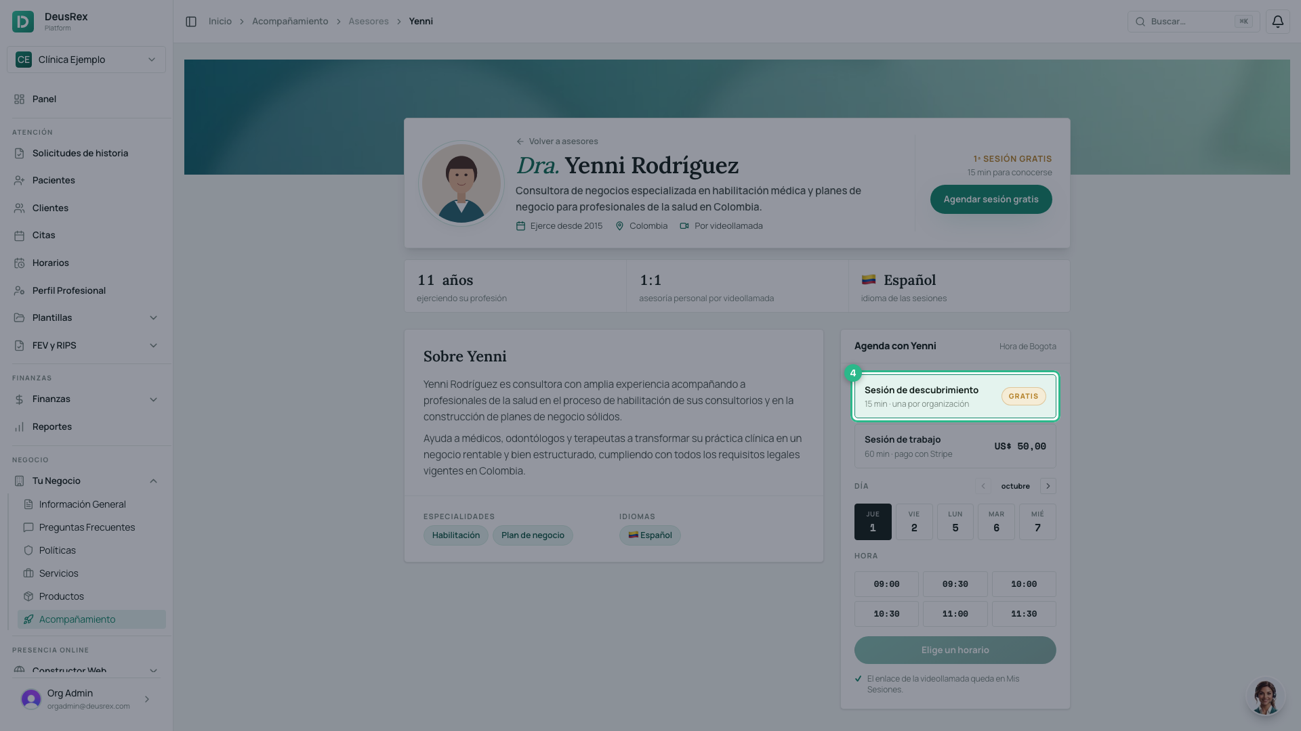Select the Sesión de trabajo option
Screen dimensions: 1301x731
[x=955, y=446]
